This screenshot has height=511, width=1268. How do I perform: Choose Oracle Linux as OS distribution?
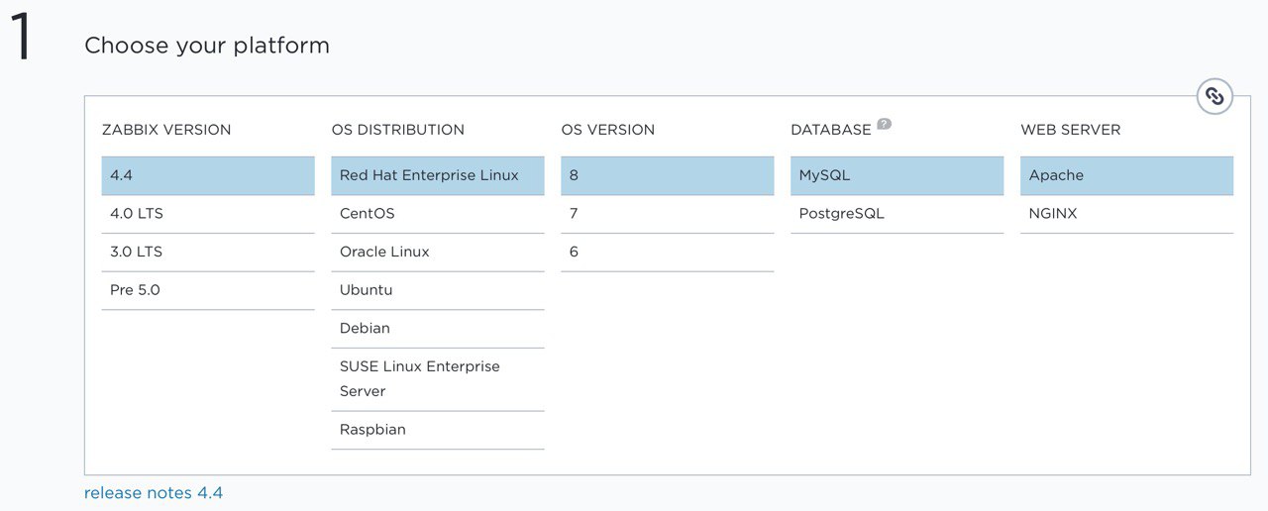(438, 253)
